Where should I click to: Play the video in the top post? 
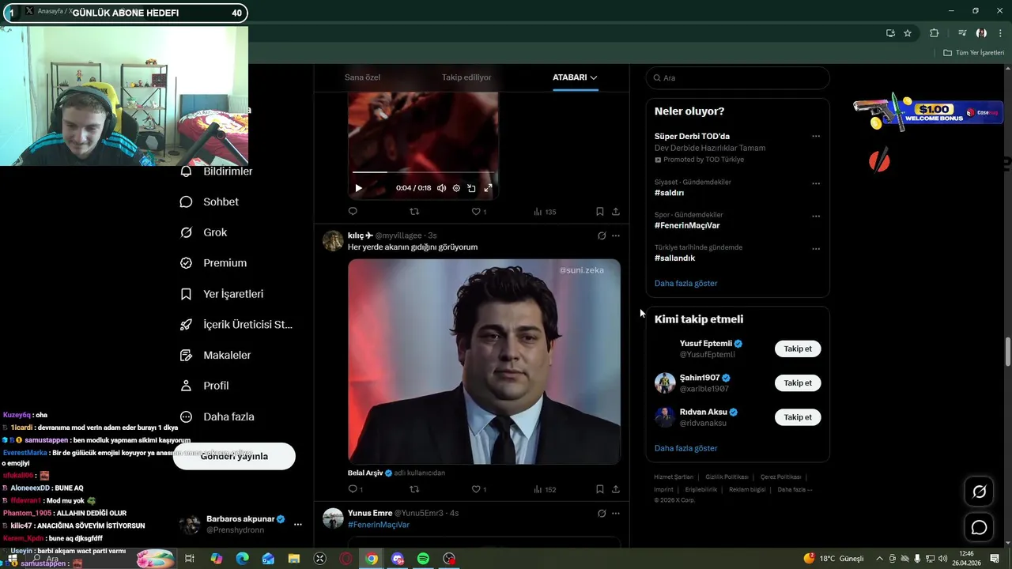(358, 188)
